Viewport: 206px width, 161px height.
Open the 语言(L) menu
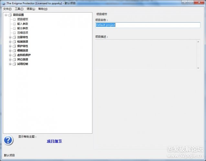[x=31, y=9]
